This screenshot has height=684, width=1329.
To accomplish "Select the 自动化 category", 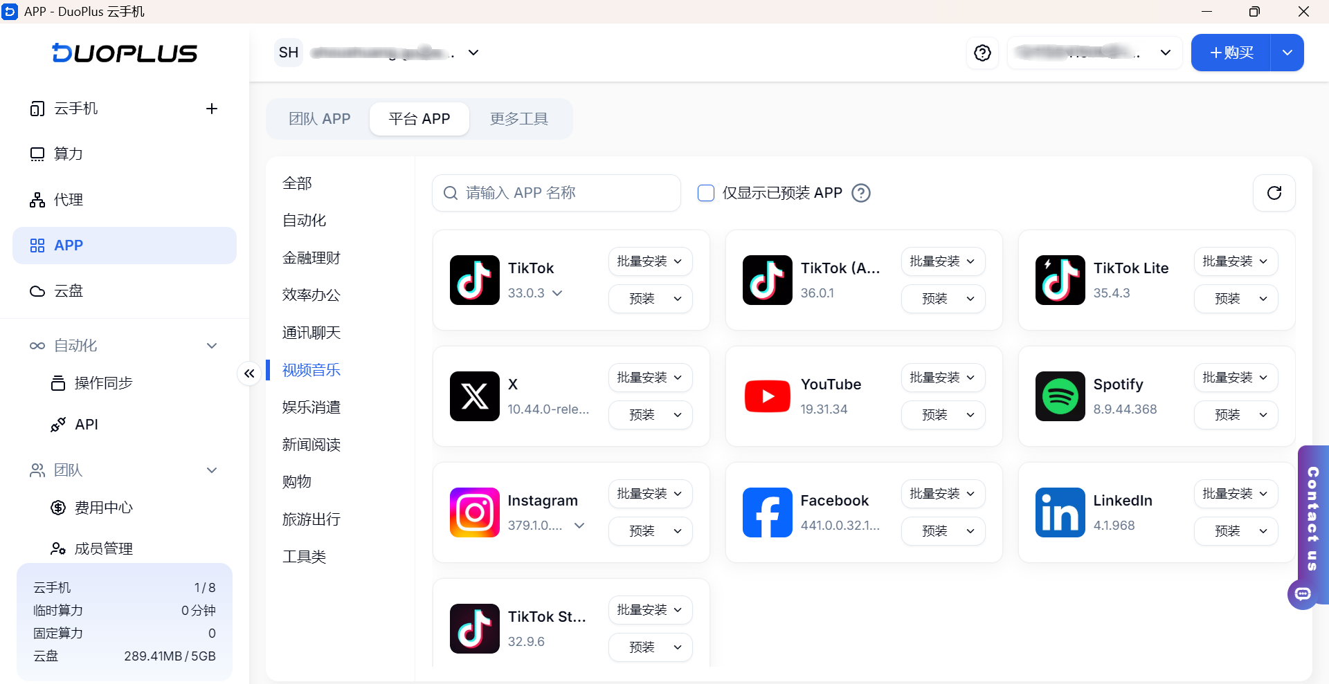I will [305, 221].
